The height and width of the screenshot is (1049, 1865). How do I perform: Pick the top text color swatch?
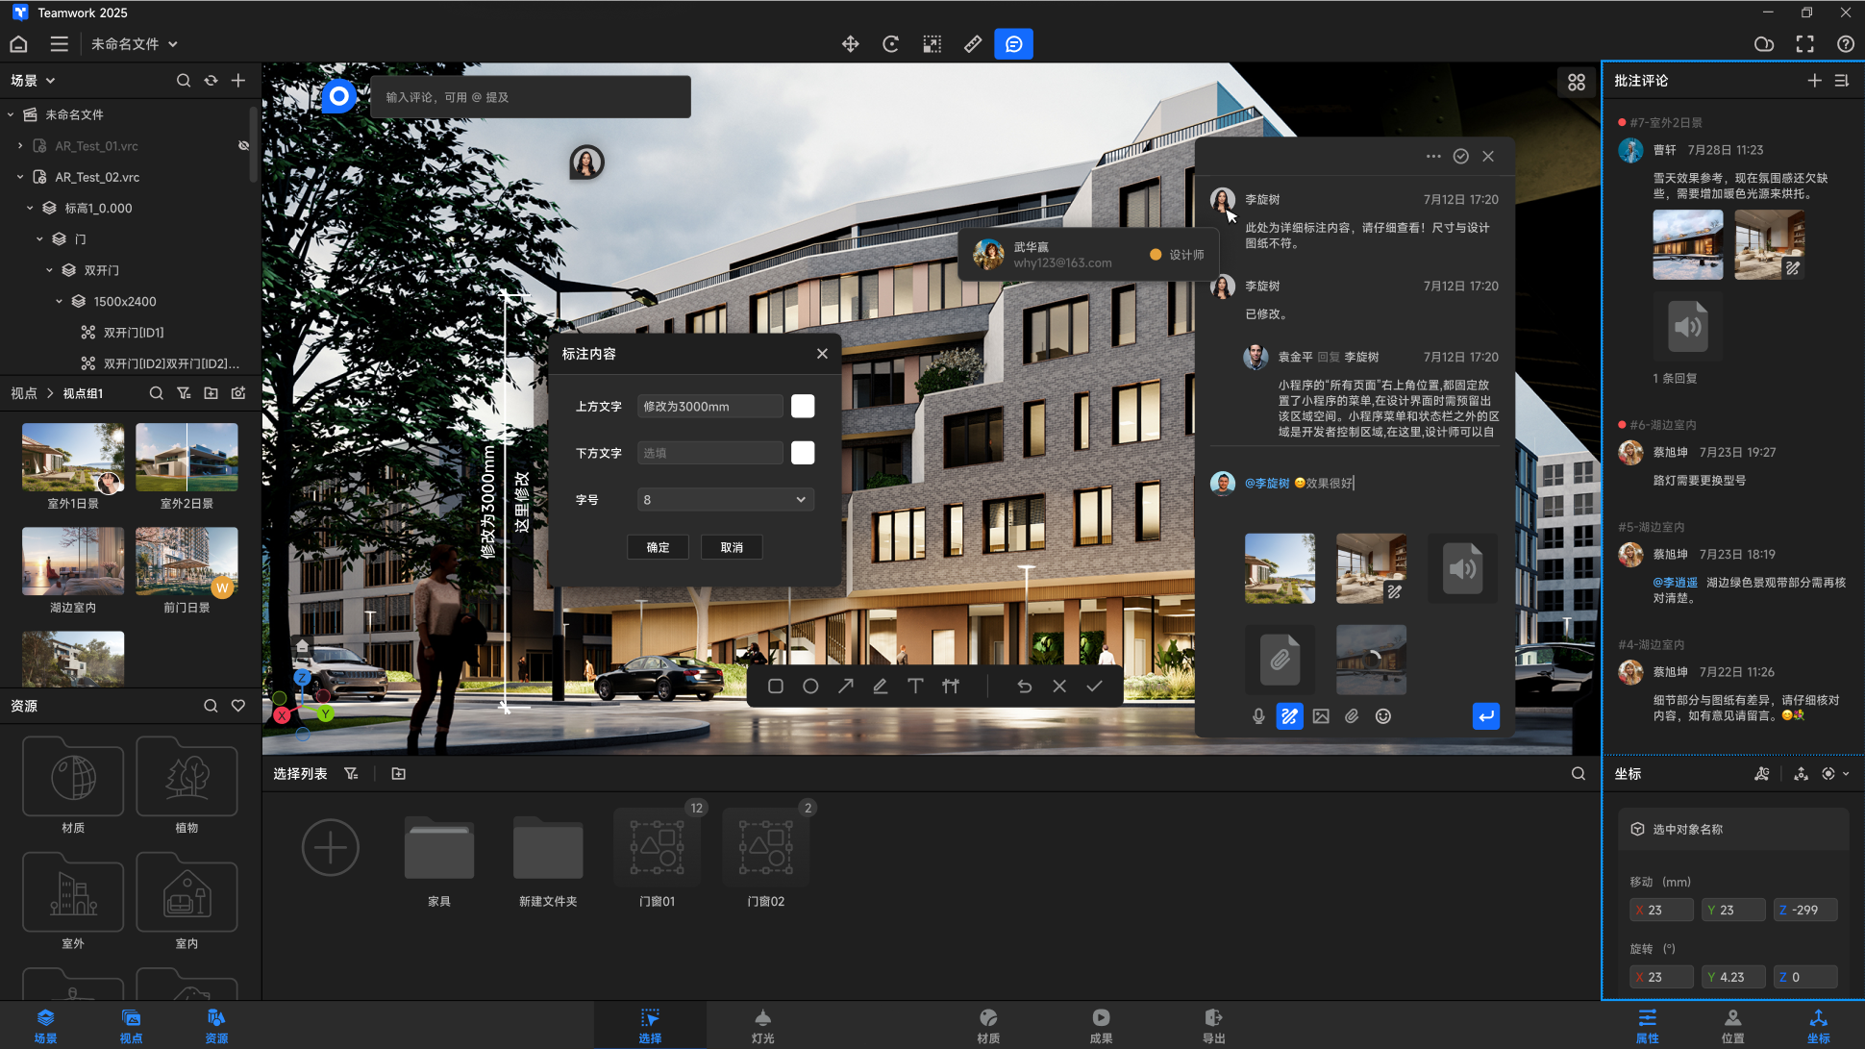(x=803, y=407)
